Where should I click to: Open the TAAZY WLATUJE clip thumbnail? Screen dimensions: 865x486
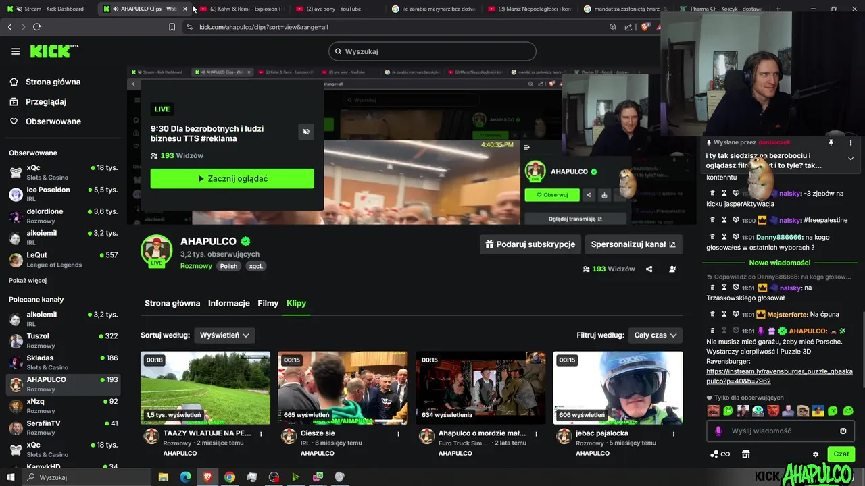(x=205, y=387)
